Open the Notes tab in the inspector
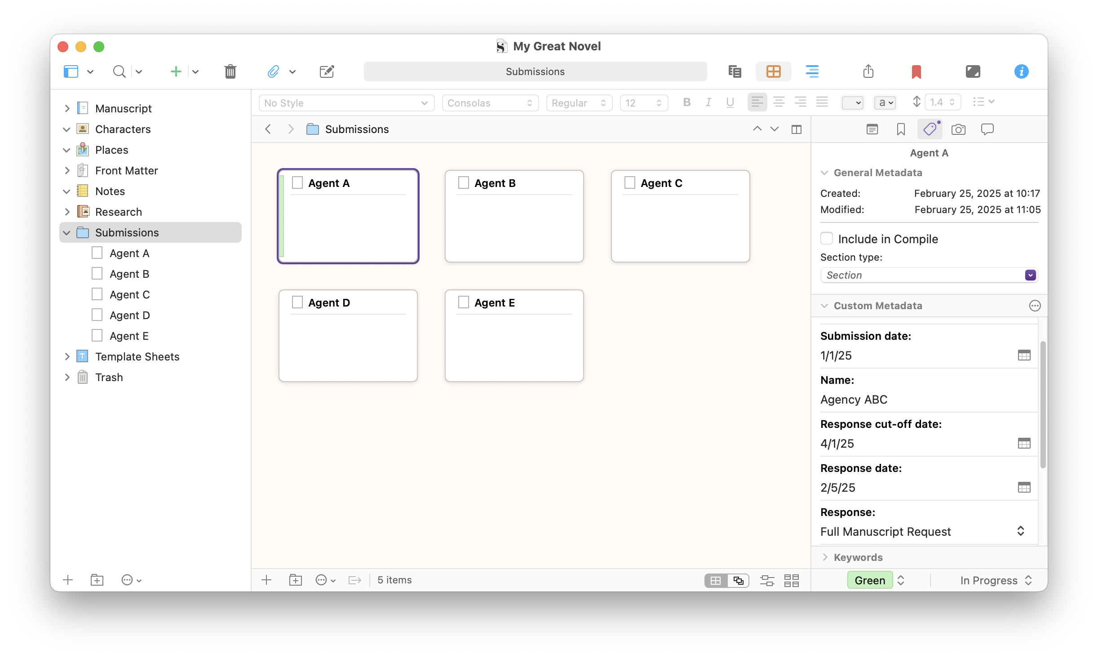1098x658 pixels. tap(872, 129)
